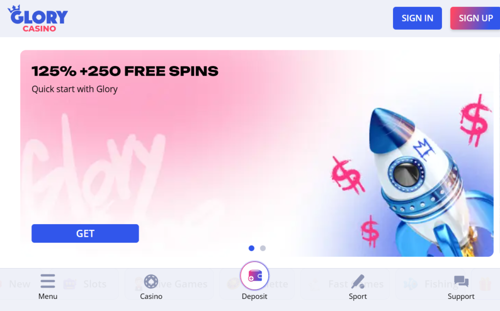The image size is (500, 311).
Task: Tap the Deposit wallet icon
Action: click(254, 276)
